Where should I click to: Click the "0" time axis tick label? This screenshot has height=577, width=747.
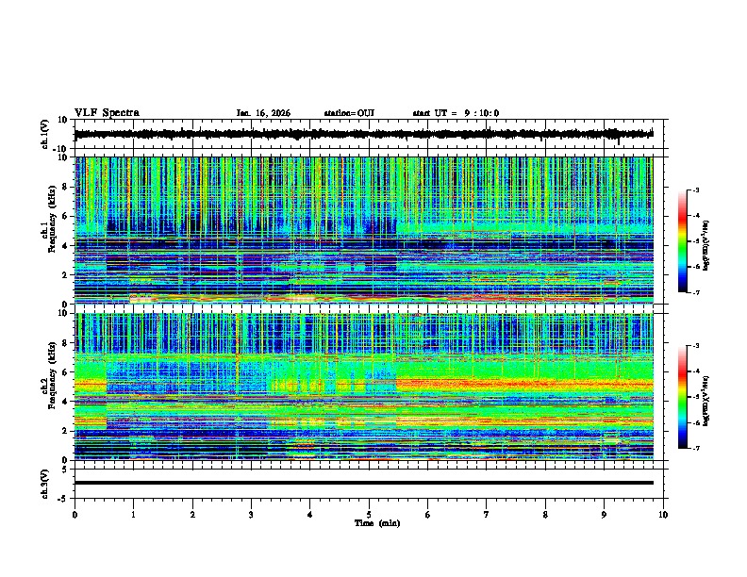coord(75,515)
